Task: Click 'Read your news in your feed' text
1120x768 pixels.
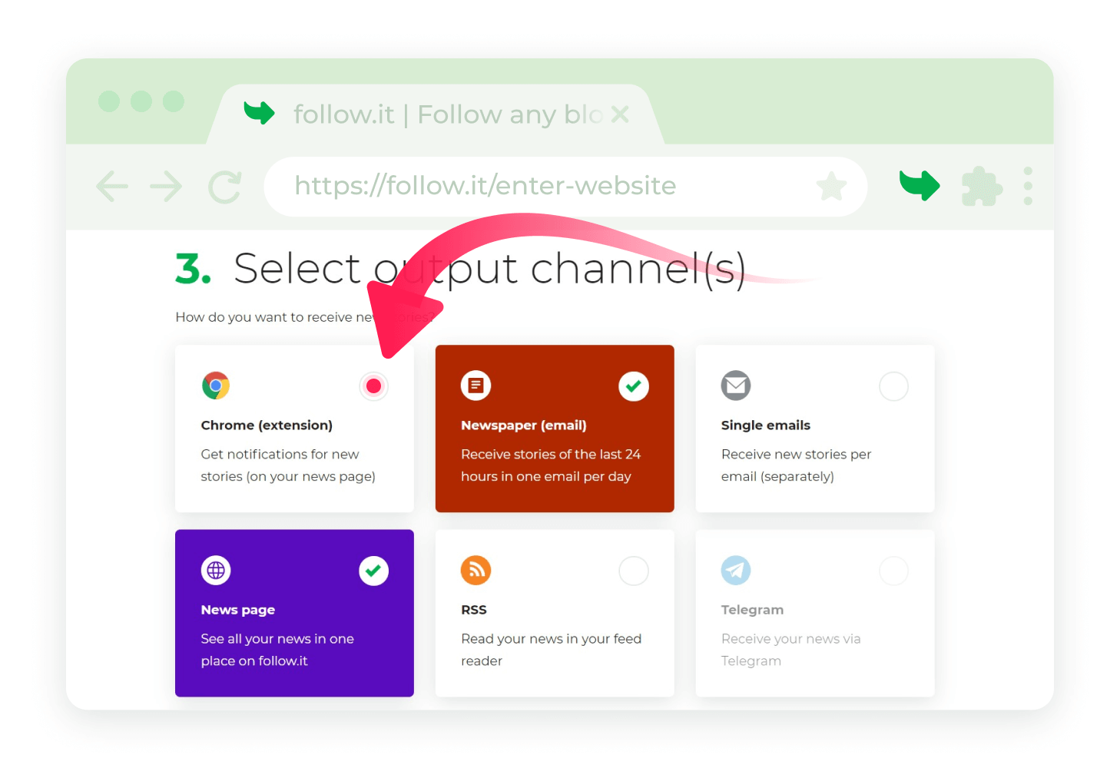Action: pos(551,639)
